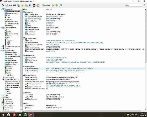Select the ACPI tree item
This screenshot has width=147, height=117.
point(8,44)
